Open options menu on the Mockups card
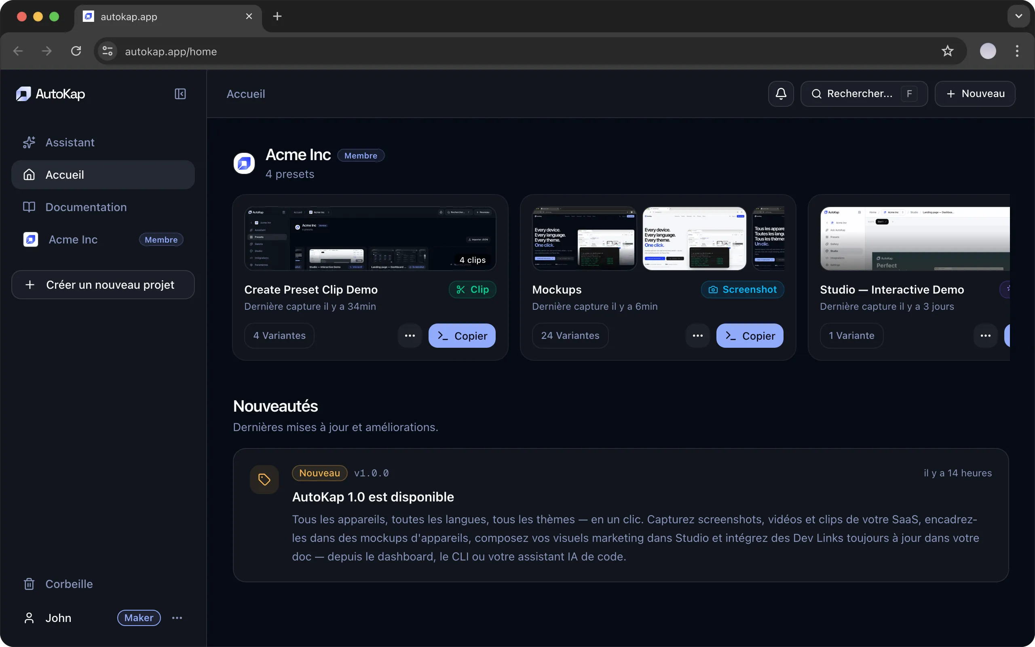 pyautogui.click(x=697, y=336)
